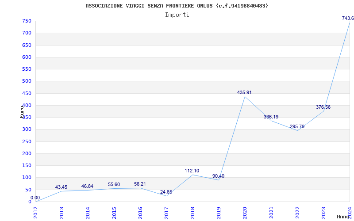Click the 435.91 peak value label

point(244,92)
